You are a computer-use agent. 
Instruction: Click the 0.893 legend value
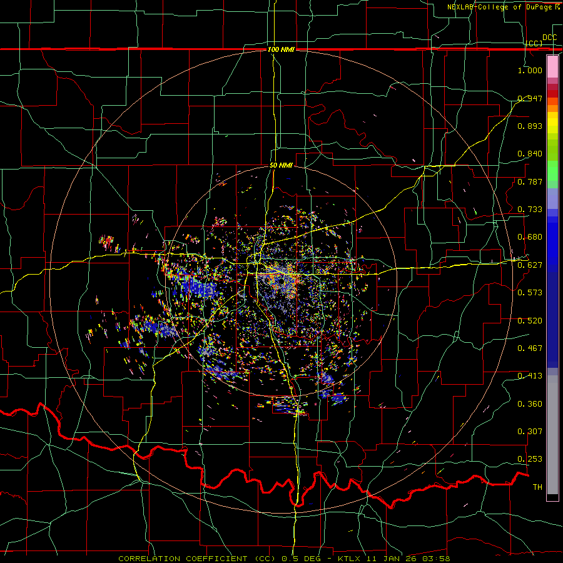(x=530, y=126)
